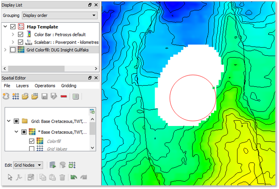Open the layer properties list icon
Image resolution: width=279 pixels, height=189 pixels.
coord(76,96)
